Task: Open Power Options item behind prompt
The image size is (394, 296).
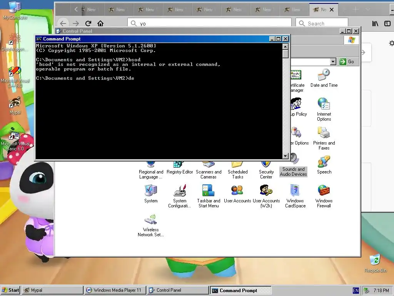Action: tap(299, 136)
